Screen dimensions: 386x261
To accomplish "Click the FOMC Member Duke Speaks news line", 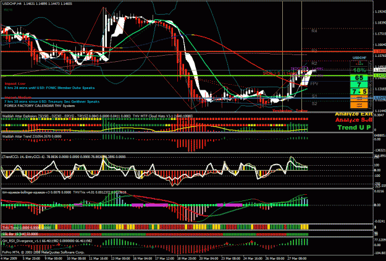I will pyautogui.click(x=49, y=88).
